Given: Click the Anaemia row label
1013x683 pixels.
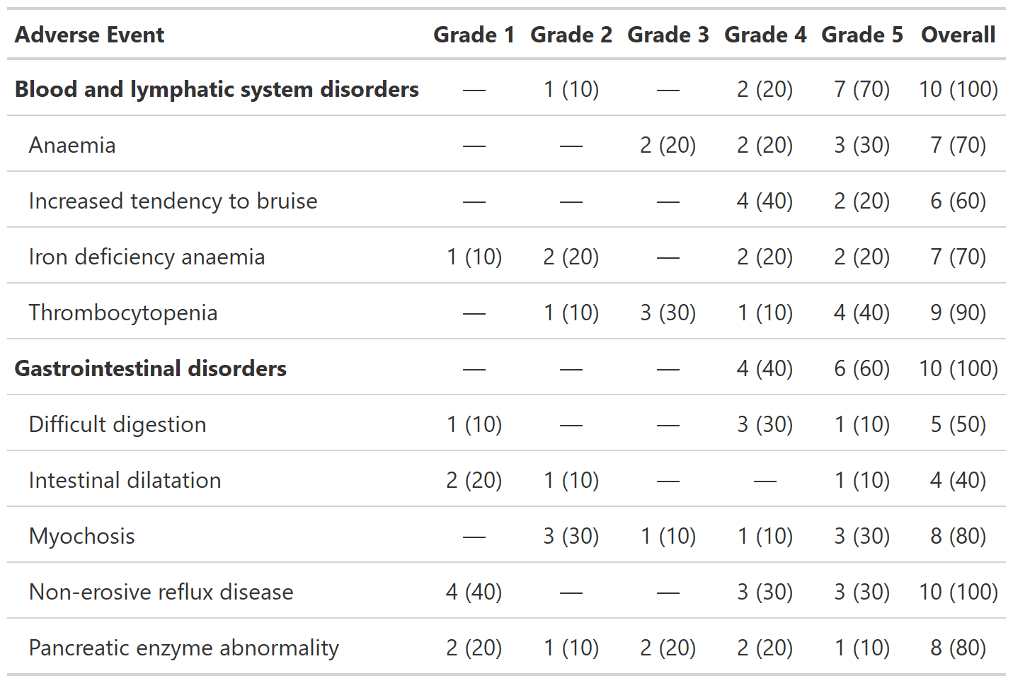Looking at the screenshot, I should click(x=72, y=145).
